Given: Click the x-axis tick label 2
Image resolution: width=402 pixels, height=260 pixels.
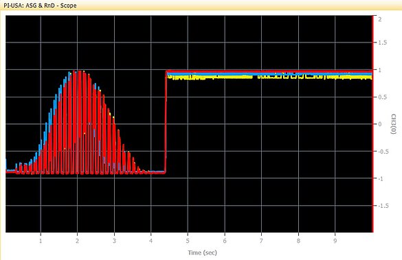Looking at the screenshot, I should [x=77, y=241].
